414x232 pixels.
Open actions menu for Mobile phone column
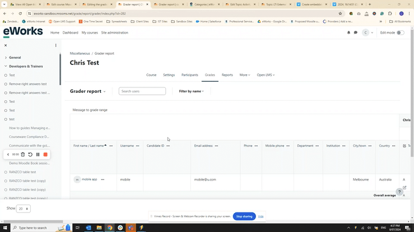[288, 146]
